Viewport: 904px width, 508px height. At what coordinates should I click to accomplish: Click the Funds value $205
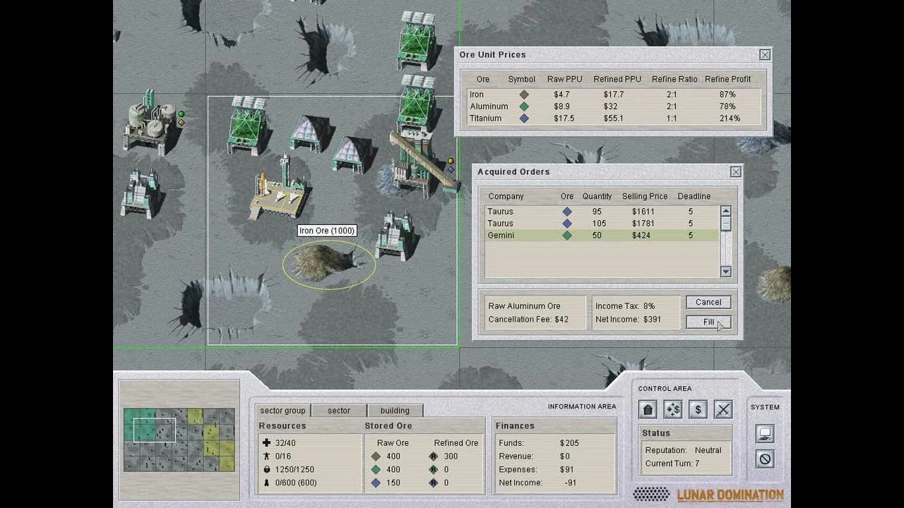569,443
